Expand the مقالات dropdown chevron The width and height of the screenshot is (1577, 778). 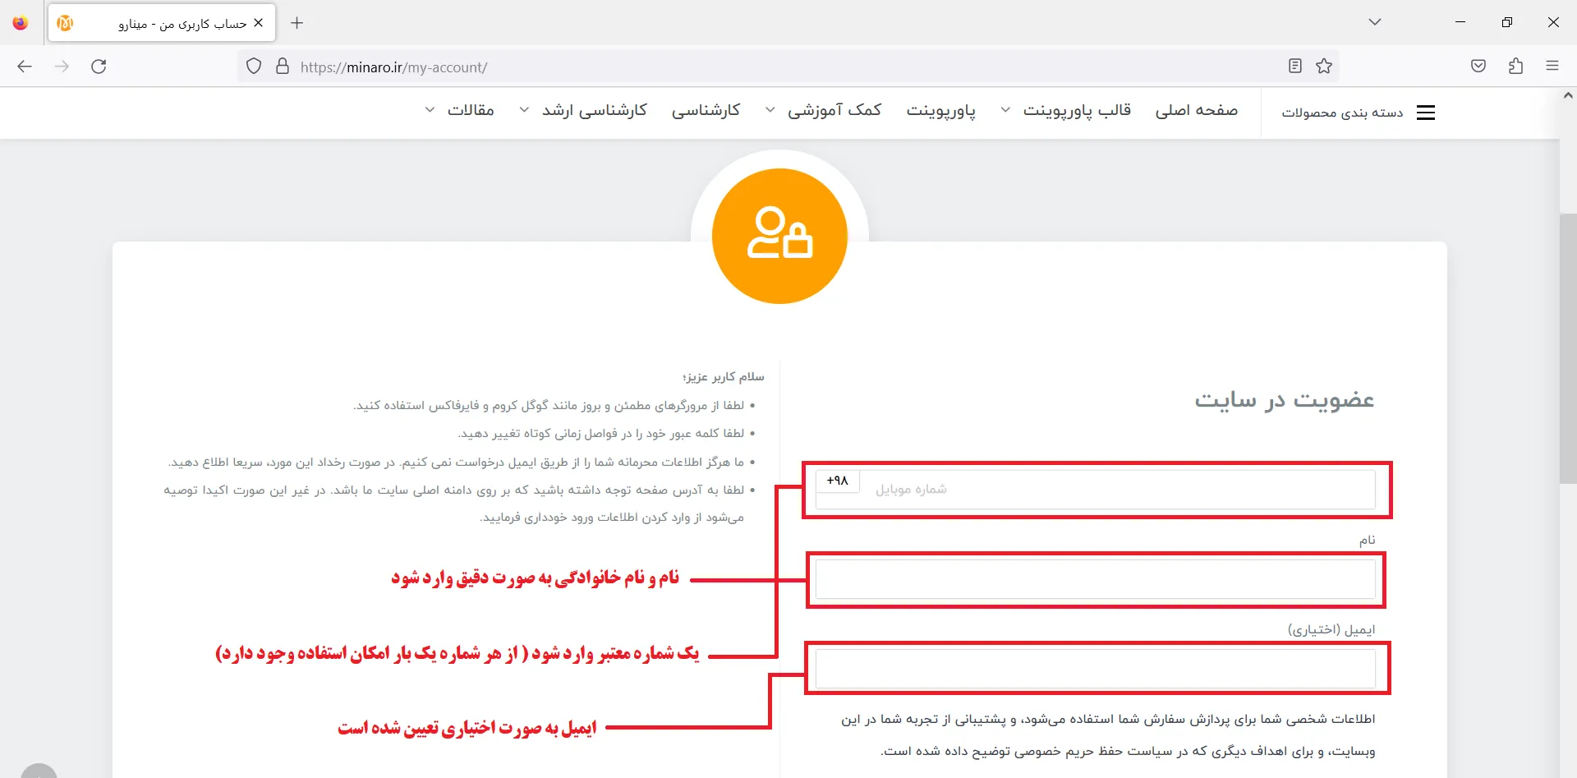click(x=429, y=110)
